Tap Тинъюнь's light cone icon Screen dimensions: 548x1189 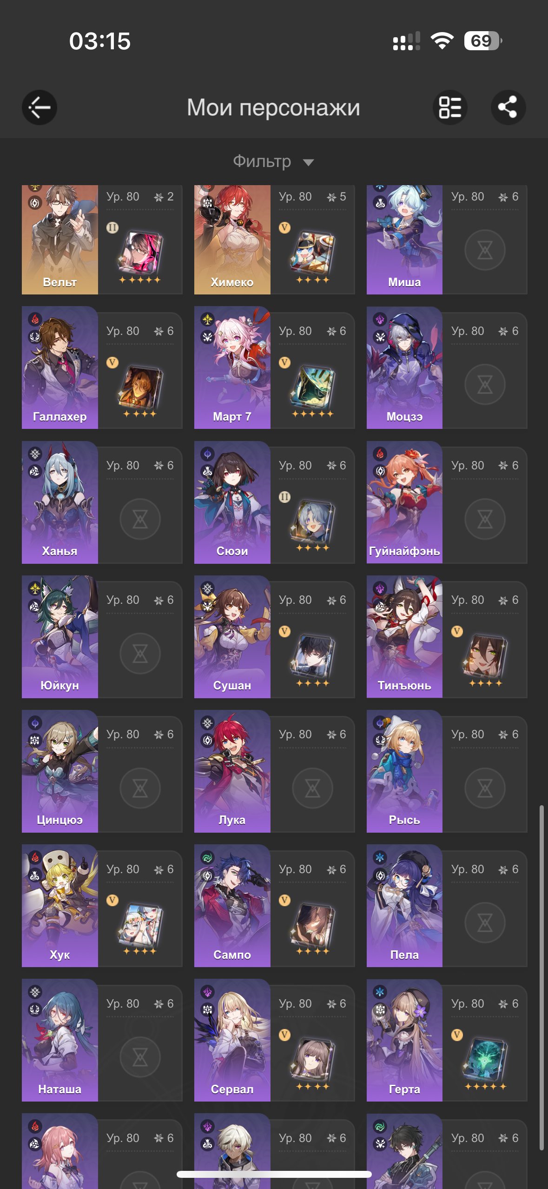(x=485, y=656)
